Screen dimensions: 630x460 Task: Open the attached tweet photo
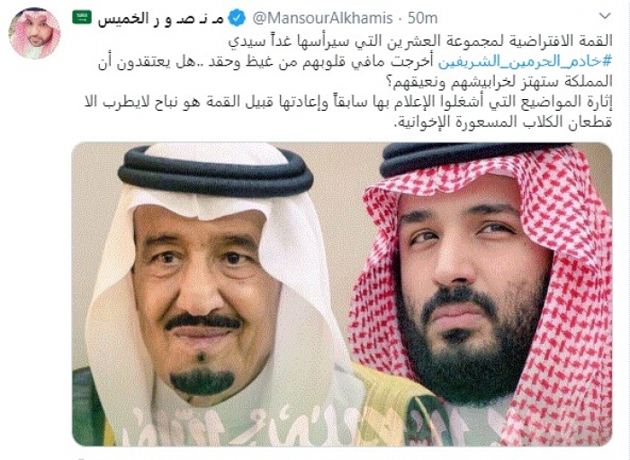tap(342, 294)
